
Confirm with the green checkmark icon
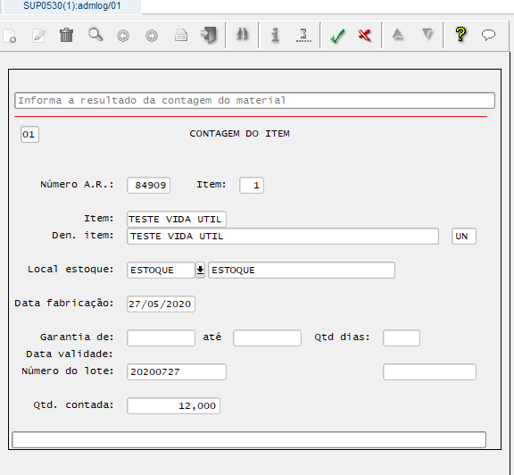click(x=337, y=36)
